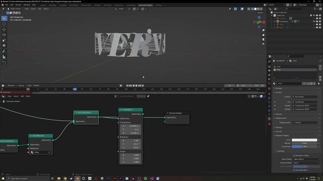Open the timeline Playback popover
This screenshot has width=323, height=181.
pos(12,85)
